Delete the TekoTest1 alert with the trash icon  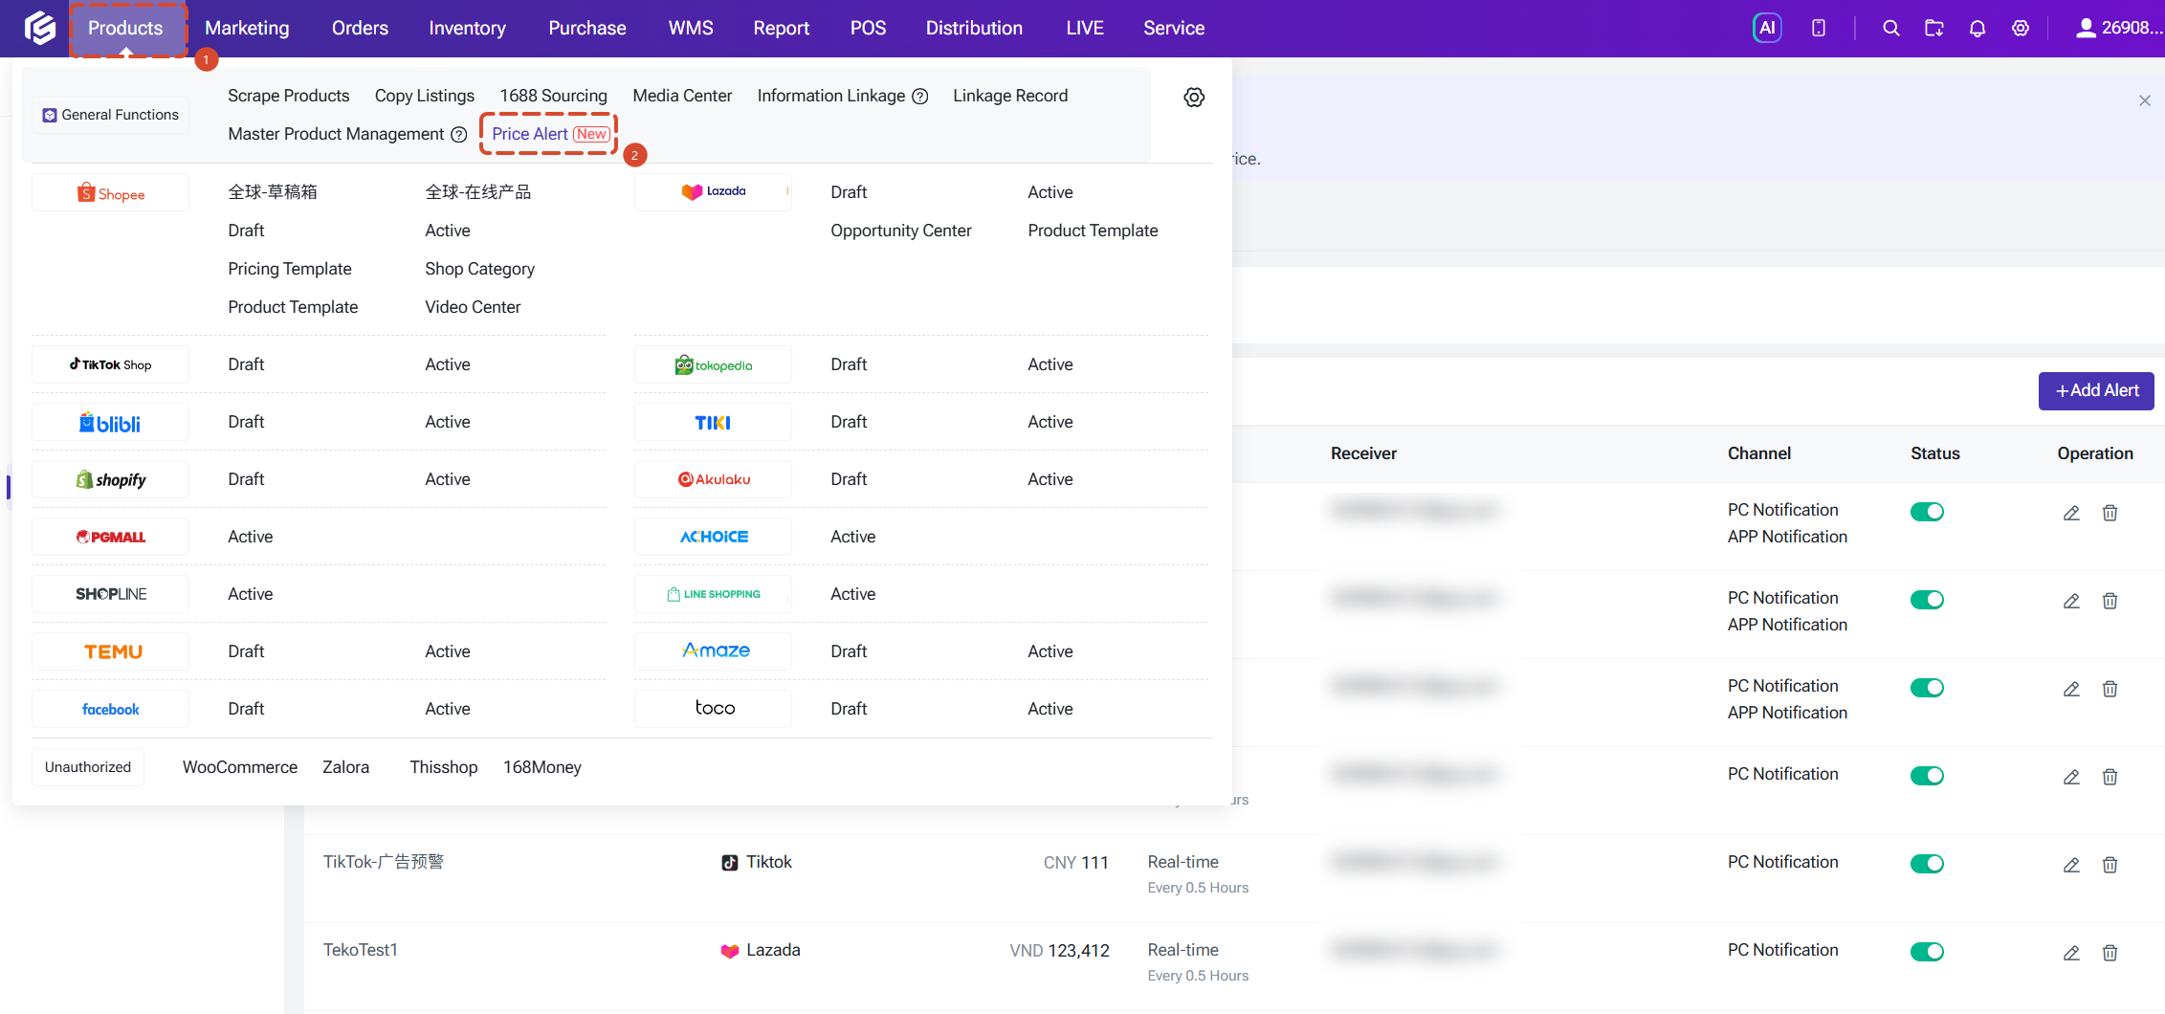pos(2110,952)
